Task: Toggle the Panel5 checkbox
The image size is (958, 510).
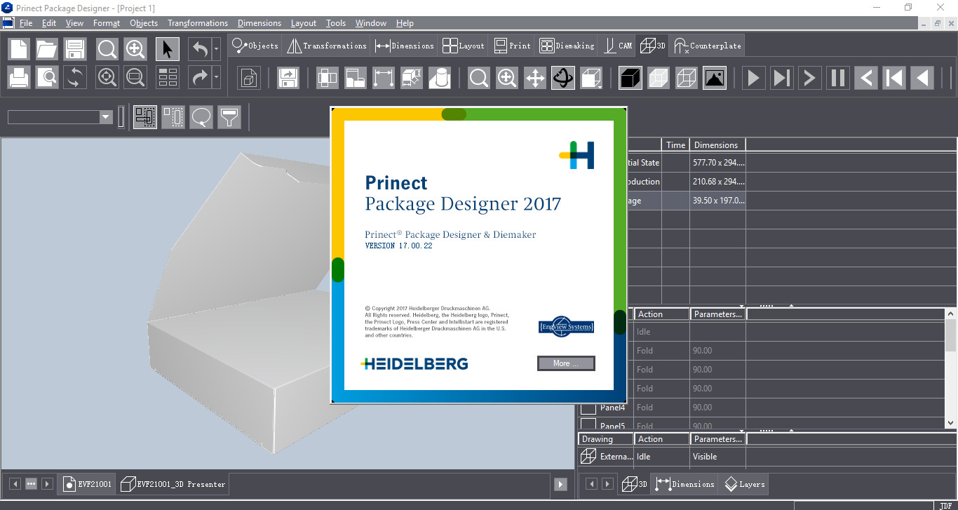Action: pyautogui.click(x=588, y=425)
